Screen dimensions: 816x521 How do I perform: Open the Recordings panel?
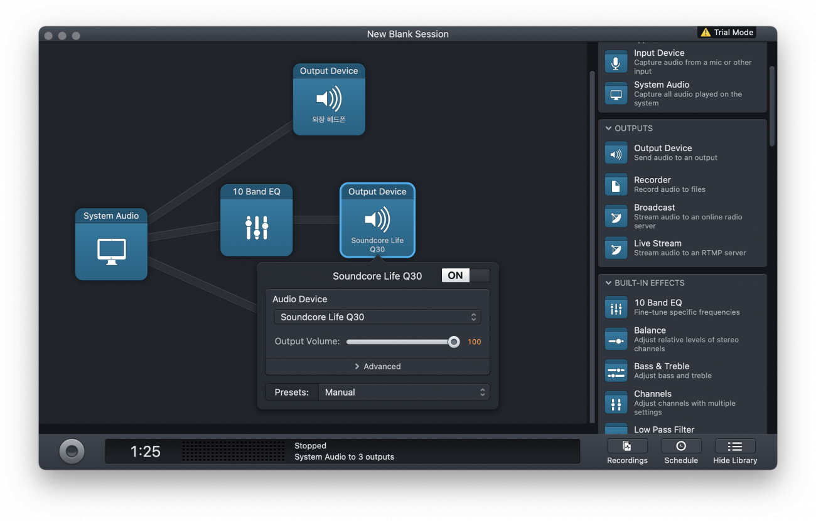627,451
